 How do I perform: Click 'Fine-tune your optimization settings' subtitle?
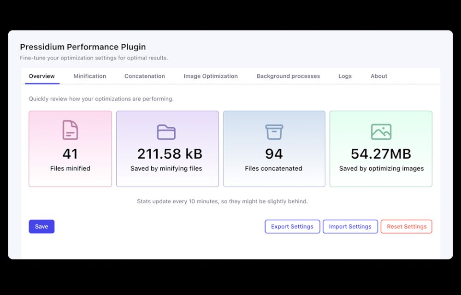click(x=94, y=58)
